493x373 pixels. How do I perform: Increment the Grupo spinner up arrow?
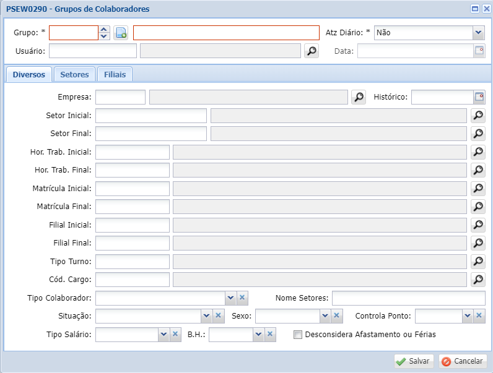[104, 29]
